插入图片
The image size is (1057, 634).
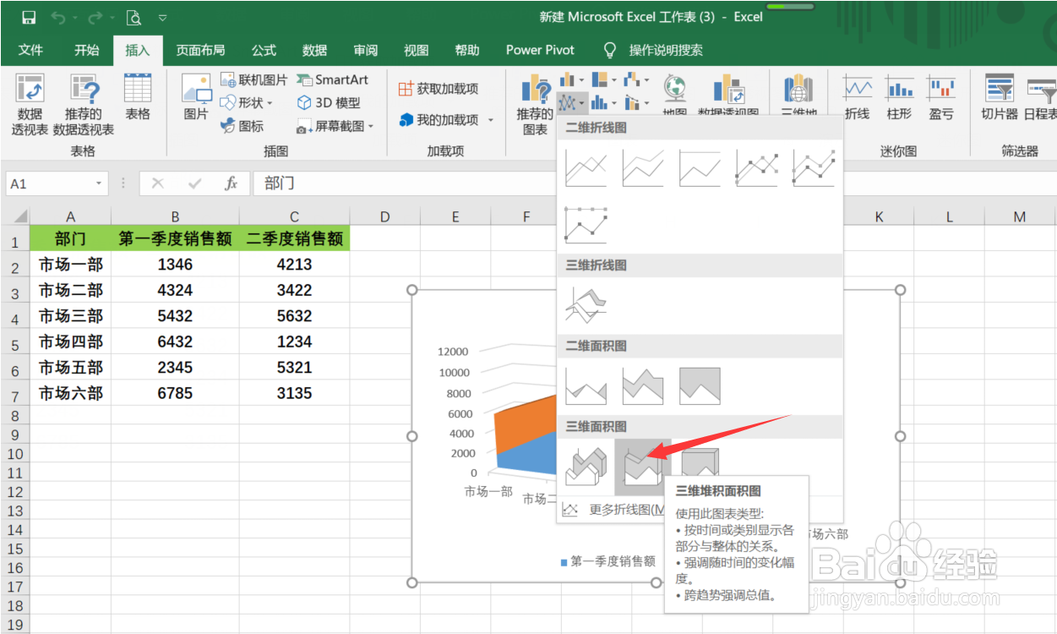[x=195, y=101]
